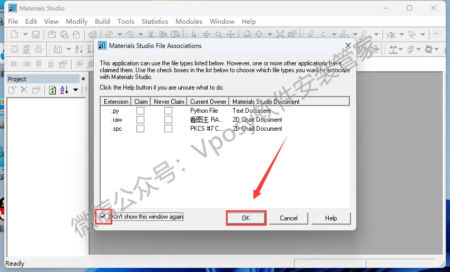Tick the Never Claim checkbox for .py
Screen dimensions: 450x272
pyautogui.click(x=169, y=111)
